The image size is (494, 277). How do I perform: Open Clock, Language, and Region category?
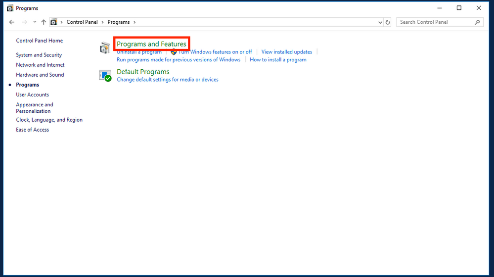(49, 120)
